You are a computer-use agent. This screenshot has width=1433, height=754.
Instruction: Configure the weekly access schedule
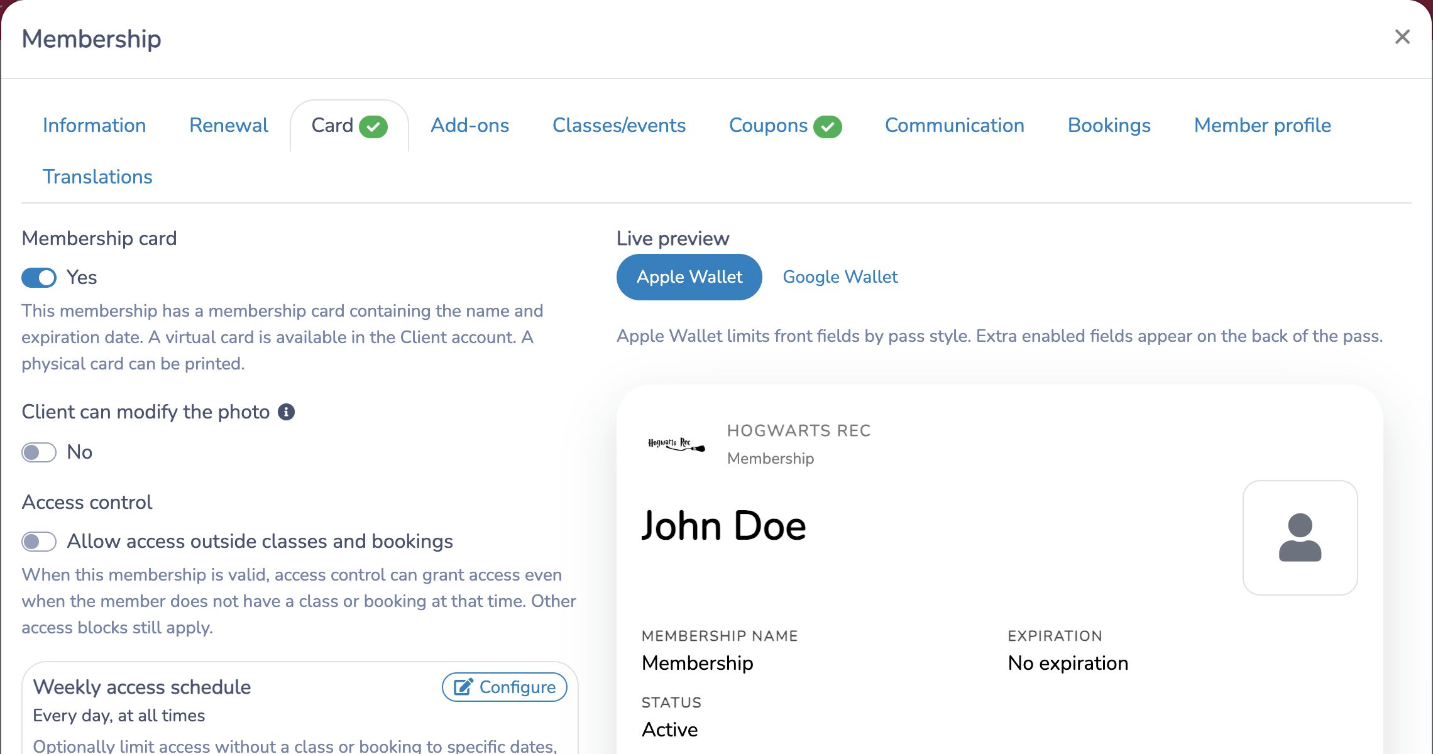(x=505, y=687)
